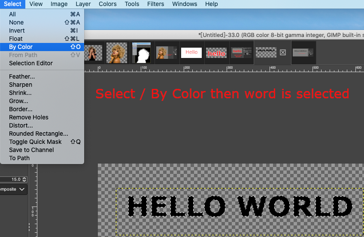Open the white silhouette mask image tab
364x237 pixels.
tap(142, 52)
